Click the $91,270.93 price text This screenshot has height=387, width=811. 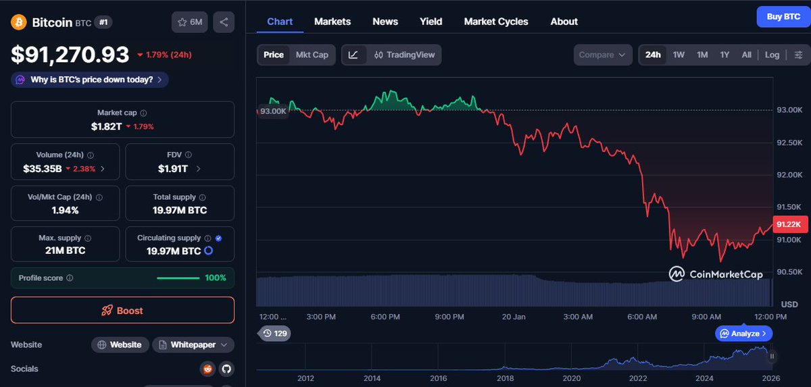[x=70, y=54]
